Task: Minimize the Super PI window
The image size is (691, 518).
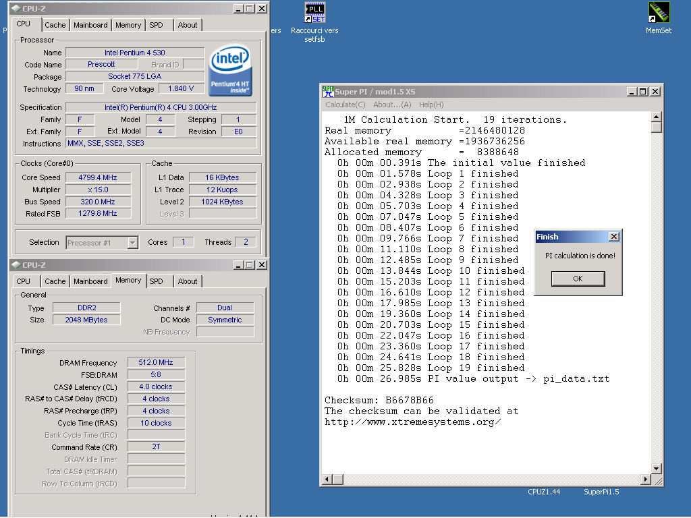Action: point(632,91)
